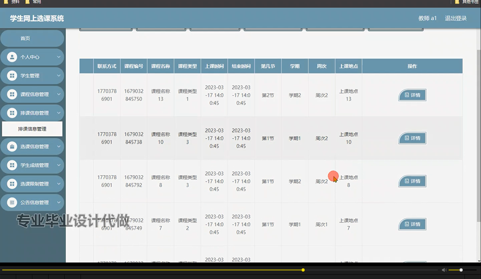Click the lock icon beside 选课信息管理

pyautogui.click(x=12, y=146)
